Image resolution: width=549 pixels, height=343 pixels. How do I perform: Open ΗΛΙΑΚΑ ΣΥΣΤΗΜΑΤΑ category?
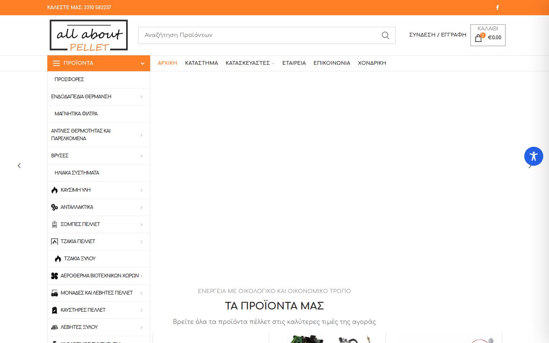point(77,173)
